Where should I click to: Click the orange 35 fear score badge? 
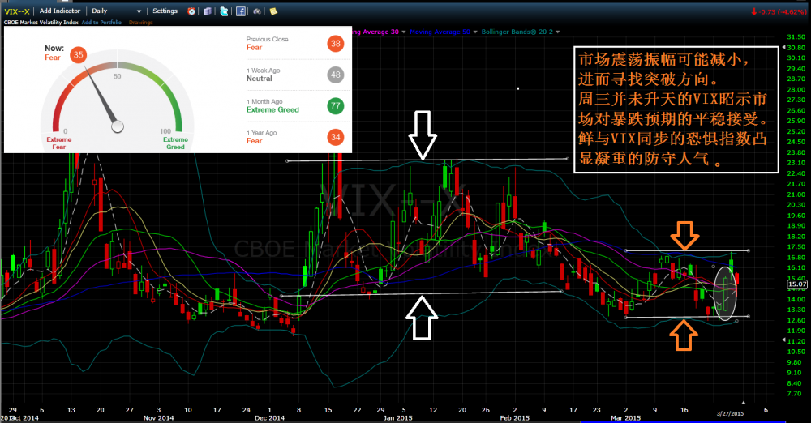point(79,54)
